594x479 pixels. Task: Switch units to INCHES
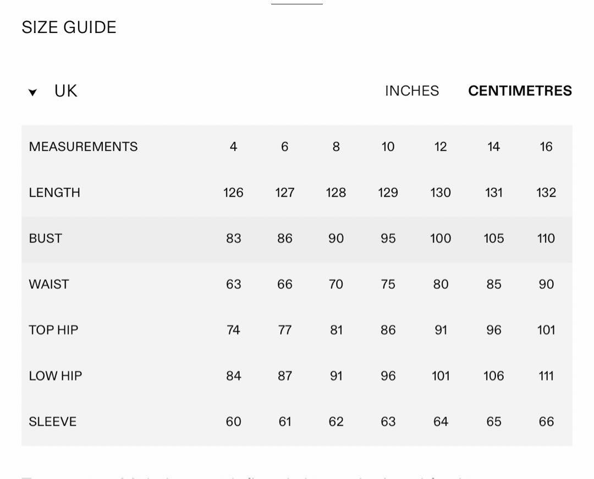412,91
